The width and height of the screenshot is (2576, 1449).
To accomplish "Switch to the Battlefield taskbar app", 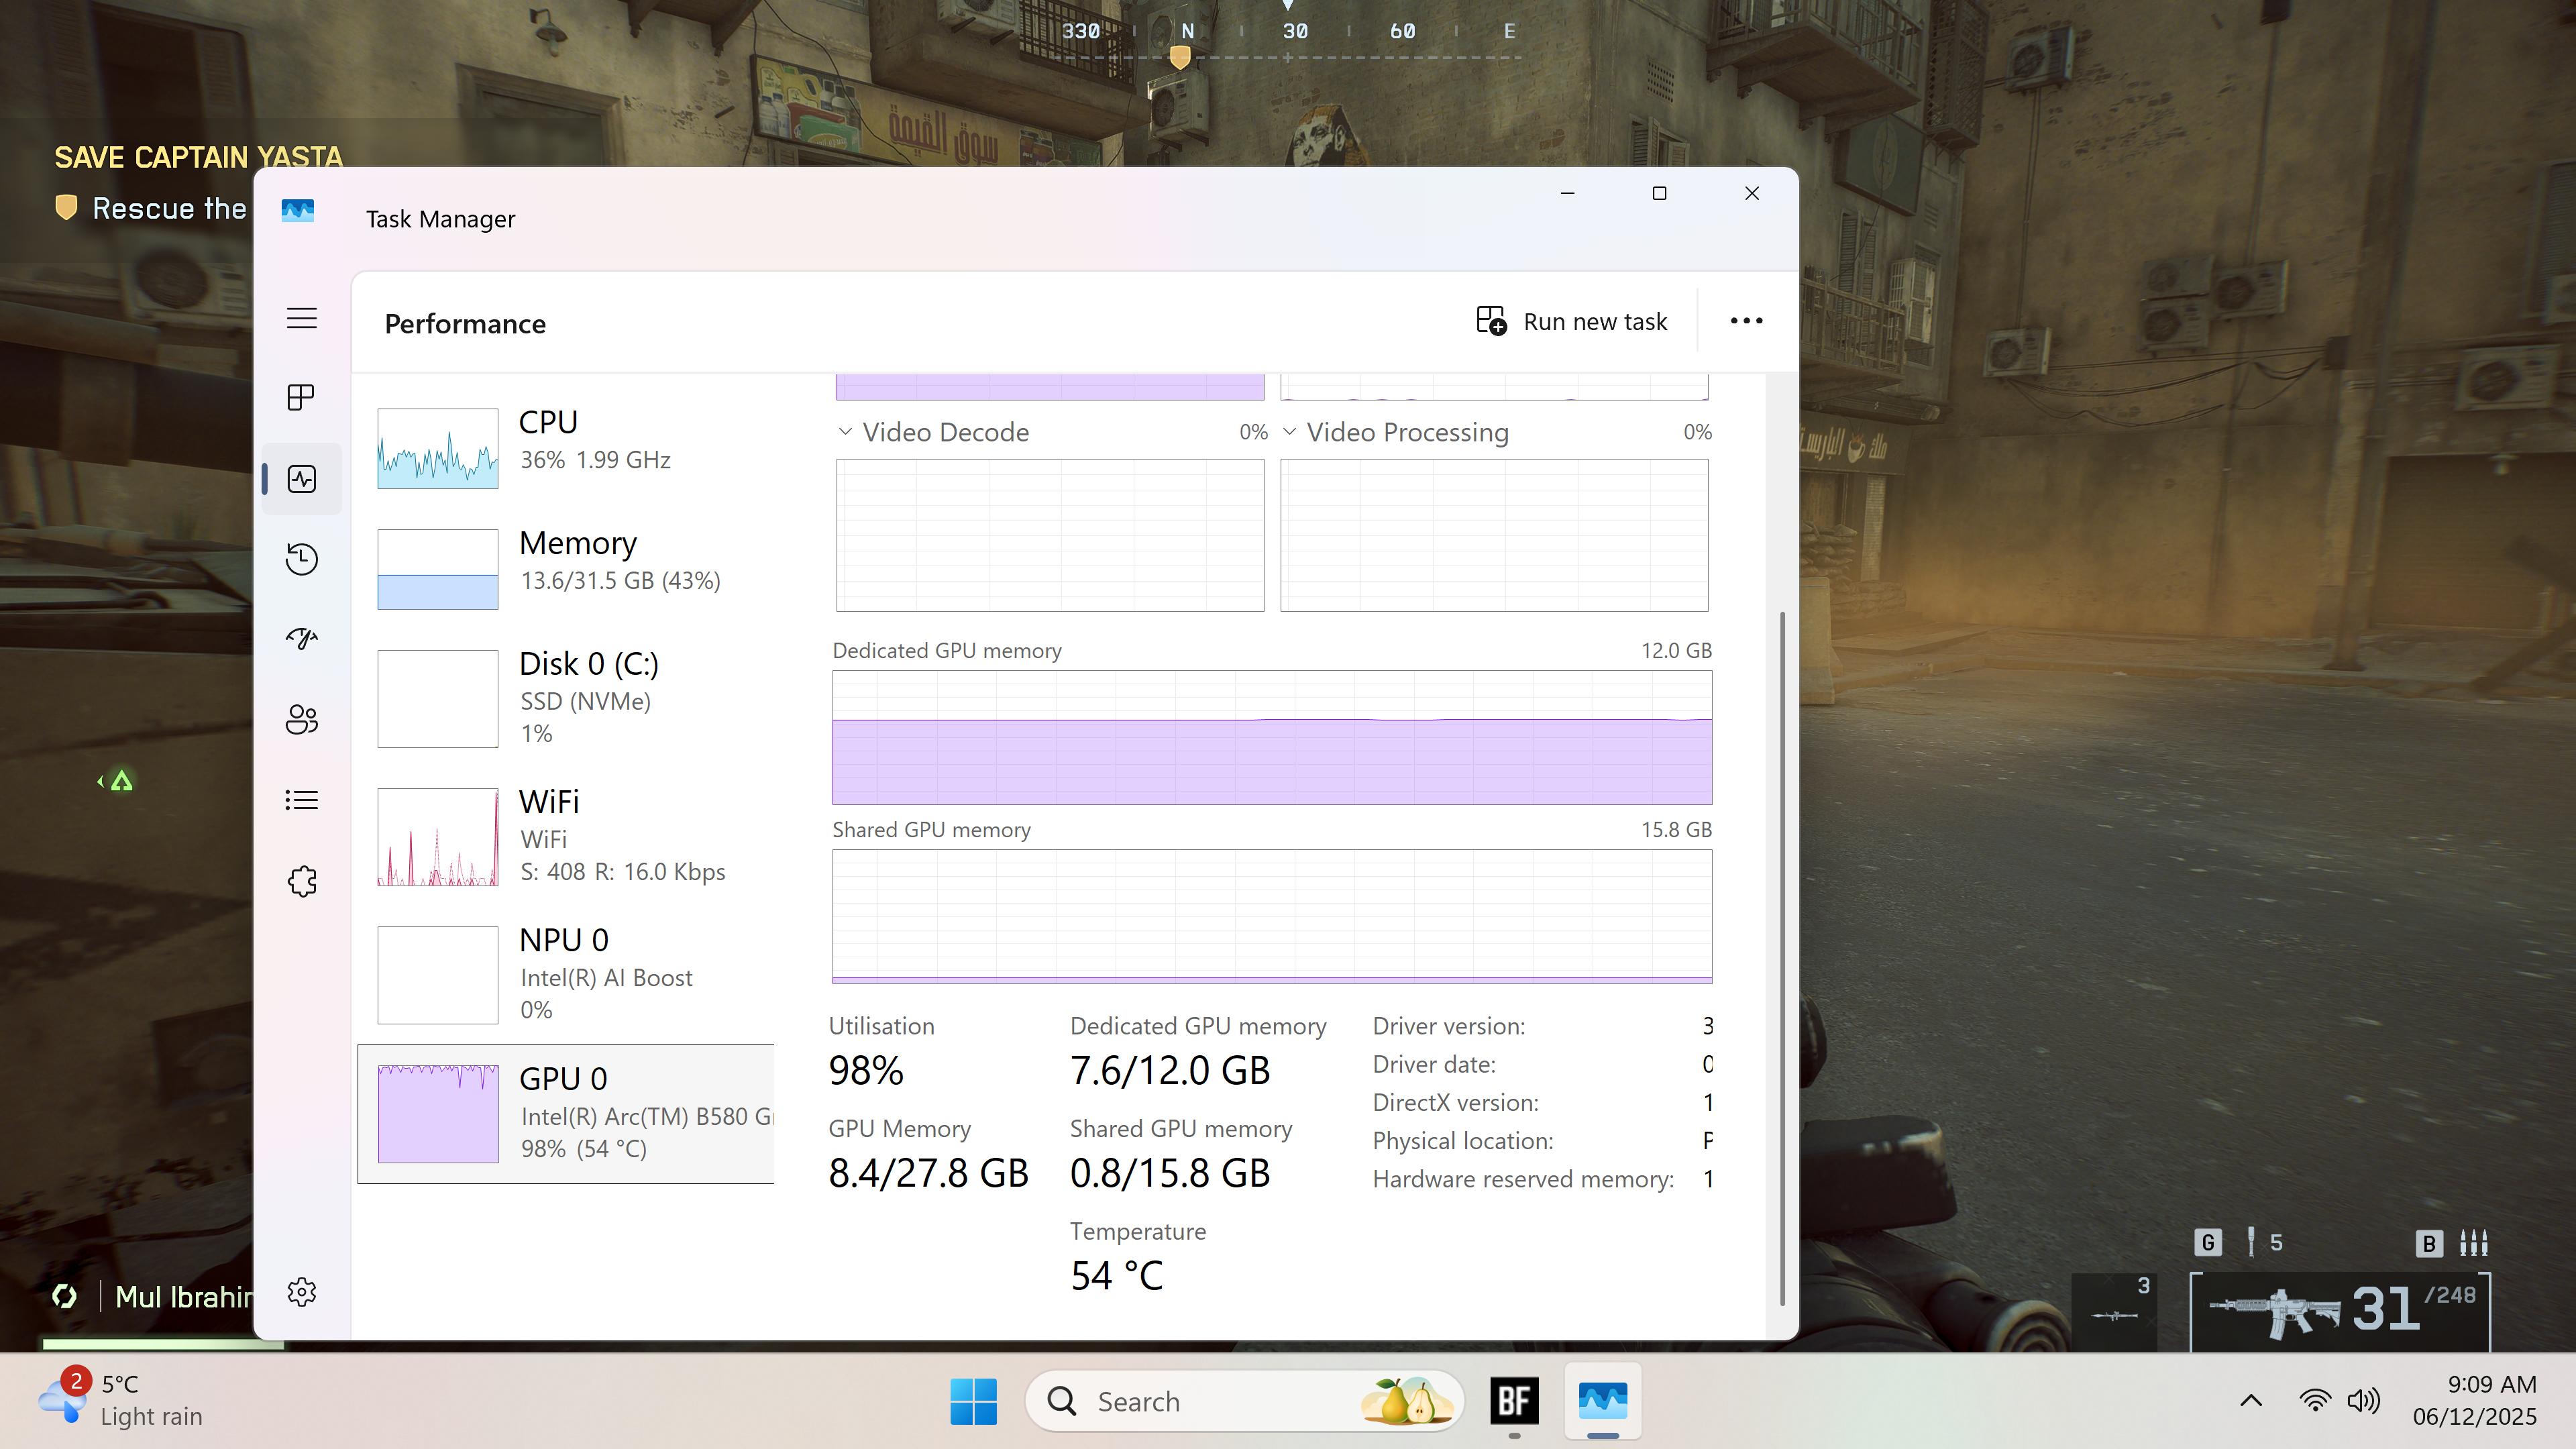I will click(1514, 1401).
